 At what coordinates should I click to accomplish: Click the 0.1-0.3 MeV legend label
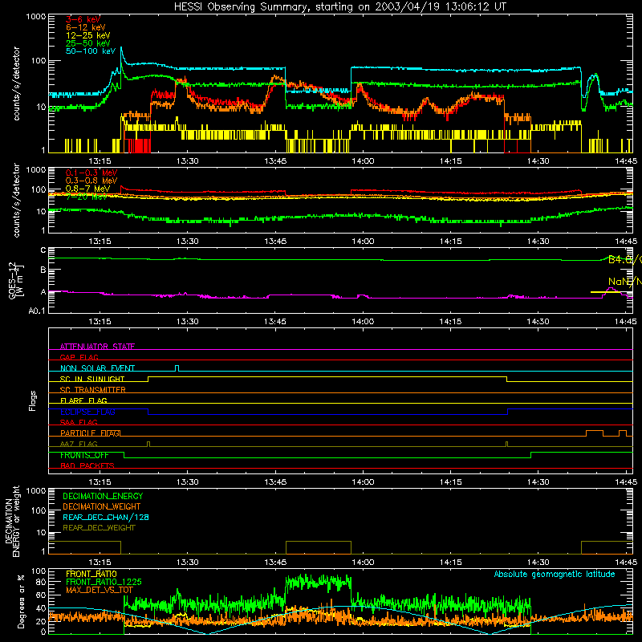point(91,173)
